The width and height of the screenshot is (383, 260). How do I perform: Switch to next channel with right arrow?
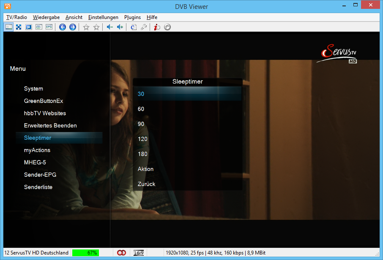pos(73,27)
